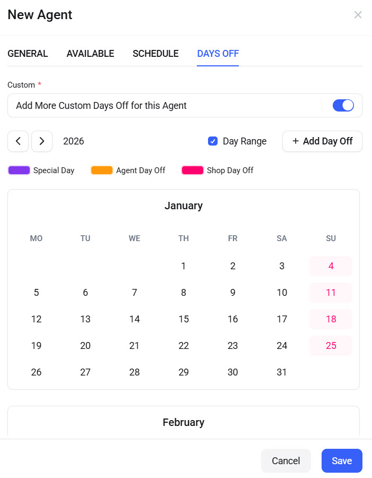372x478 pixels.
Task: Select the Days Off tab
Action: [218, 54]
